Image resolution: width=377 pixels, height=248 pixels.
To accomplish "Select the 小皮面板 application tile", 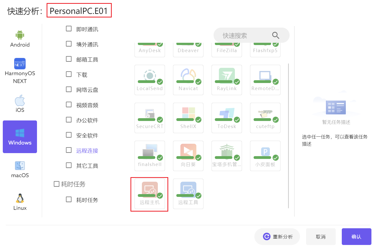I will click(265, 156).
